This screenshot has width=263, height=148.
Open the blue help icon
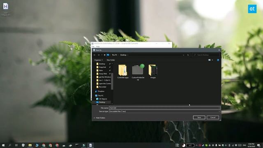tap(218, 60)
